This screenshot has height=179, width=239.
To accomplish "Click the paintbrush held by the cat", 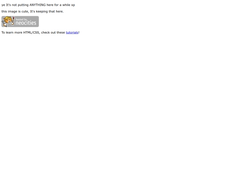I will point(13,21).
